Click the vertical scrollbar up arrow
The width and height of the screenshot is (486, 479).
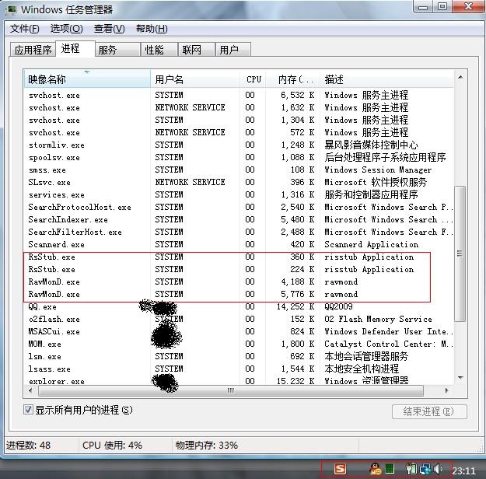tap(460, 77)
